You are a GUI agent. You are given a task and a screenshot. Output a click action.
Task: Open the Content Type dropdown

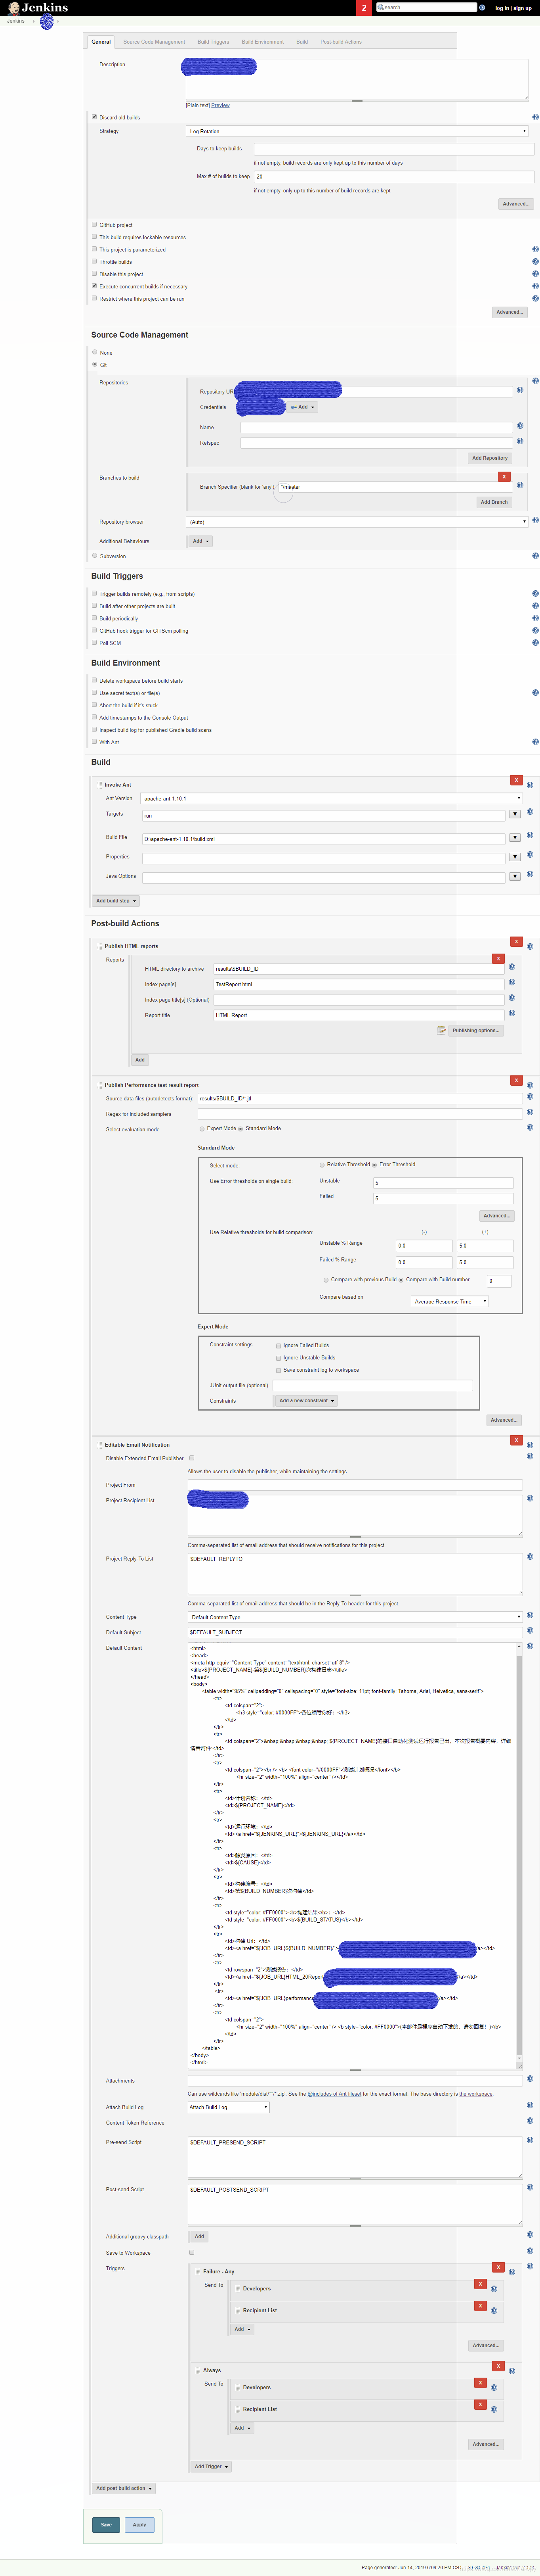pyautogui.click(x=355, y=1617)
